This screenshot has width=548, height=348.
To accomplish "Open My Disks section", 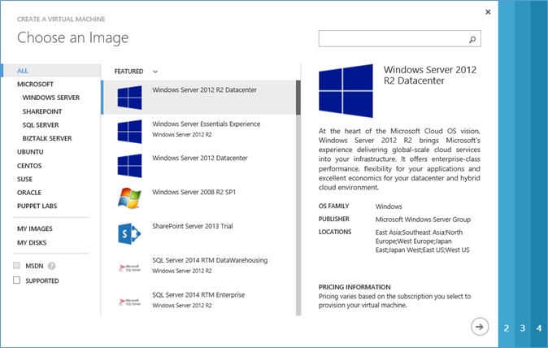I will [x=32, y=242].
